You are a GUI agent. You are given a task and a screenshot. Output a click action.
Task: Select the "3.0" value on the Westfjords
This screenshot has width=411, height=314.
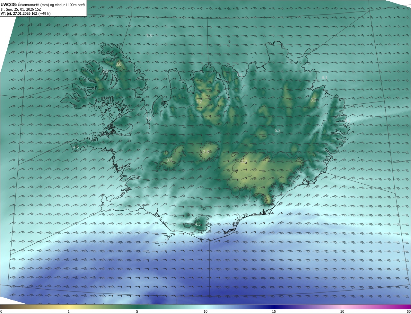(118, 65)
